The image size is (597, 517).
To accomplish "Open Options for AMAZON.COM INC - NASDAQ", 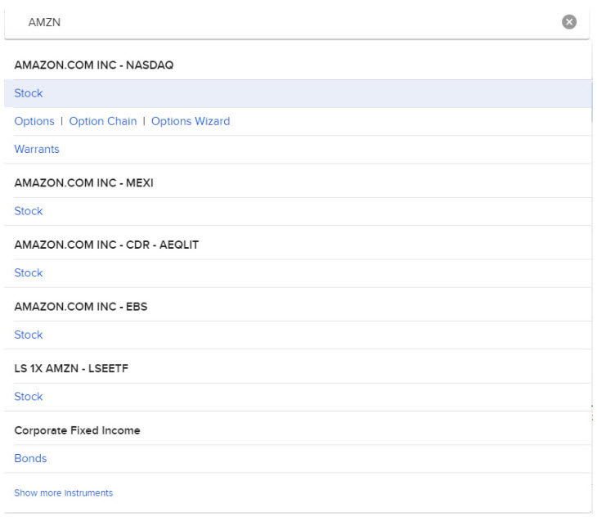I will tap(34, 121).
